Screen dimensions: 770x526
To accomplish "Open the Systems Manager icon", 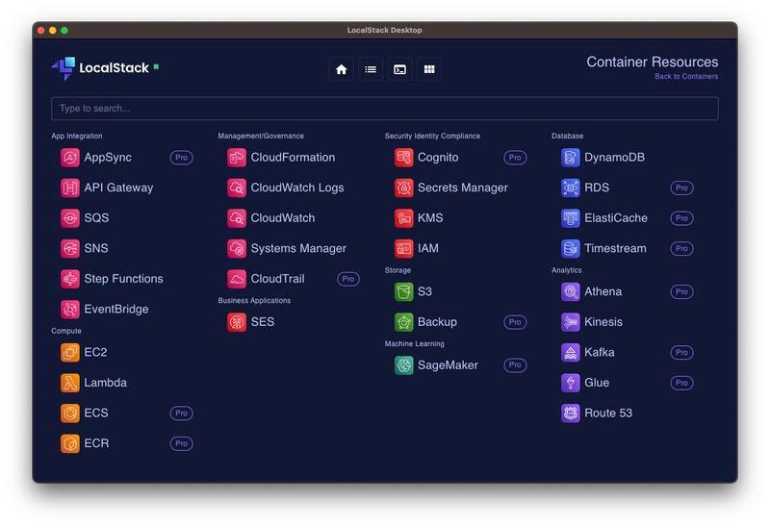I will (x=237, y=249).
